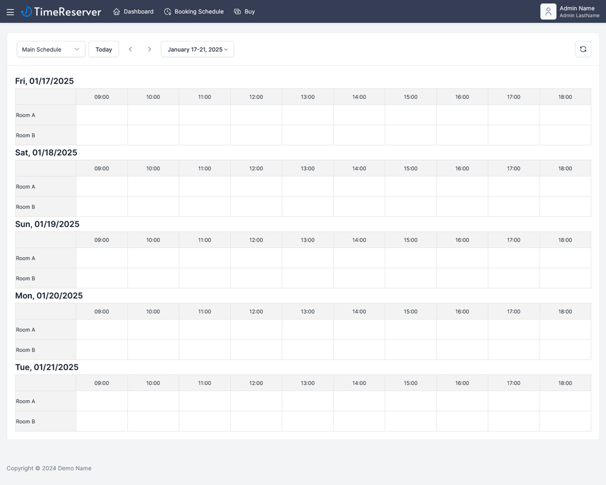Click the refresh schedule icon
The width and height of the screenshot is (606, 485).
point(583,49)
